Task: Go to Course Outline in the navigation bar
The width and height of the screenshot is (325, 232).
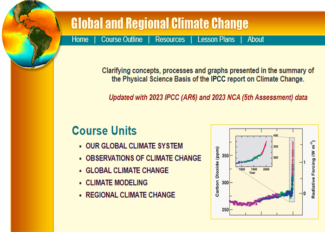Action: (x=122, y=39)
